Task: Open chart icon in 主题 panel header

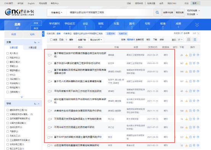Action: (35, 42)
